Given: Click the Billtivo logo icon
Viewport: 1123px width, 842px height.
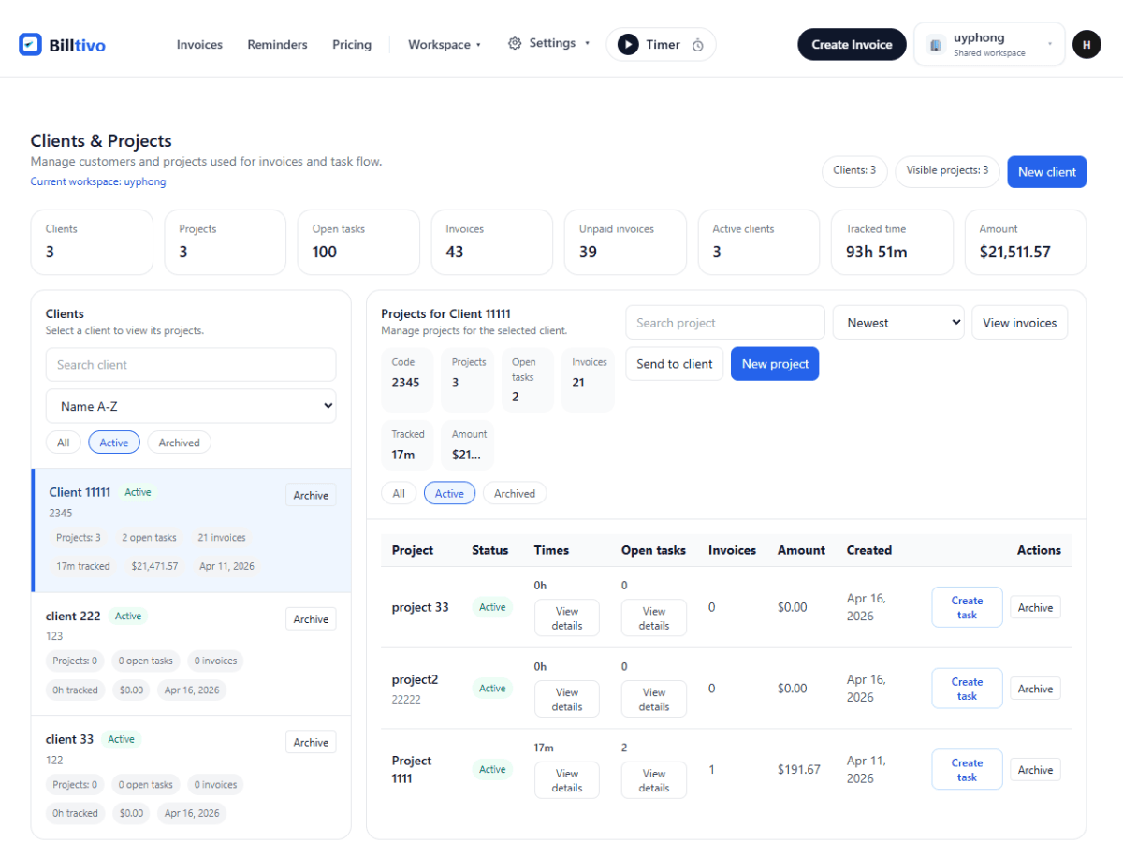Looking at the screenshot, I should (x=30, y=44).
